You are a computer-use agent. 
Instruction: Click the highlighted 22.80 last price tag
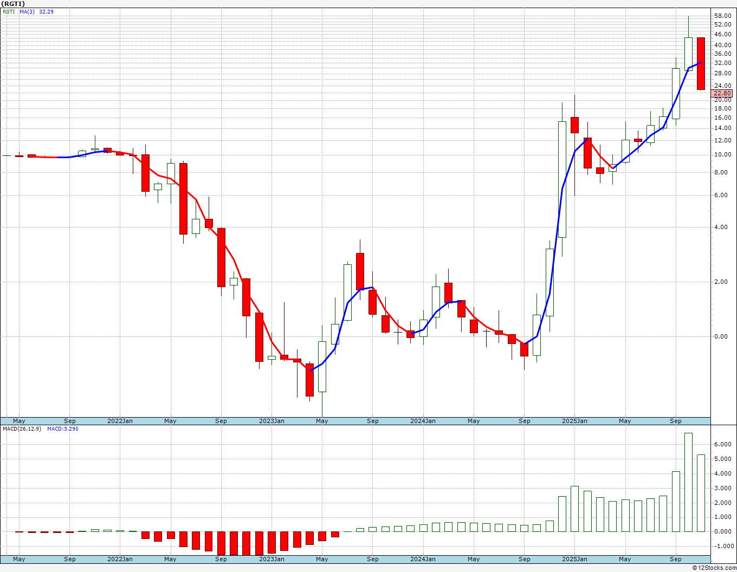[x=722, y=93]
